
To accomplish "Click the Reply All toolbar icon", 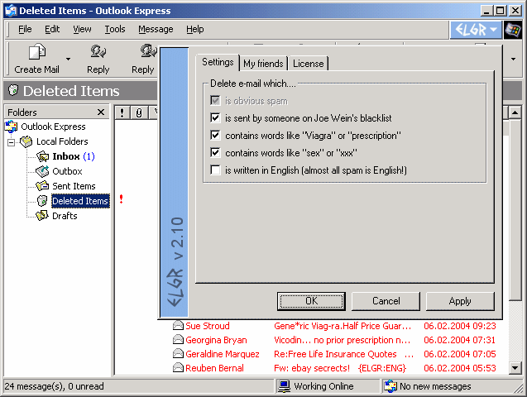I will click(x=148, y=51).
